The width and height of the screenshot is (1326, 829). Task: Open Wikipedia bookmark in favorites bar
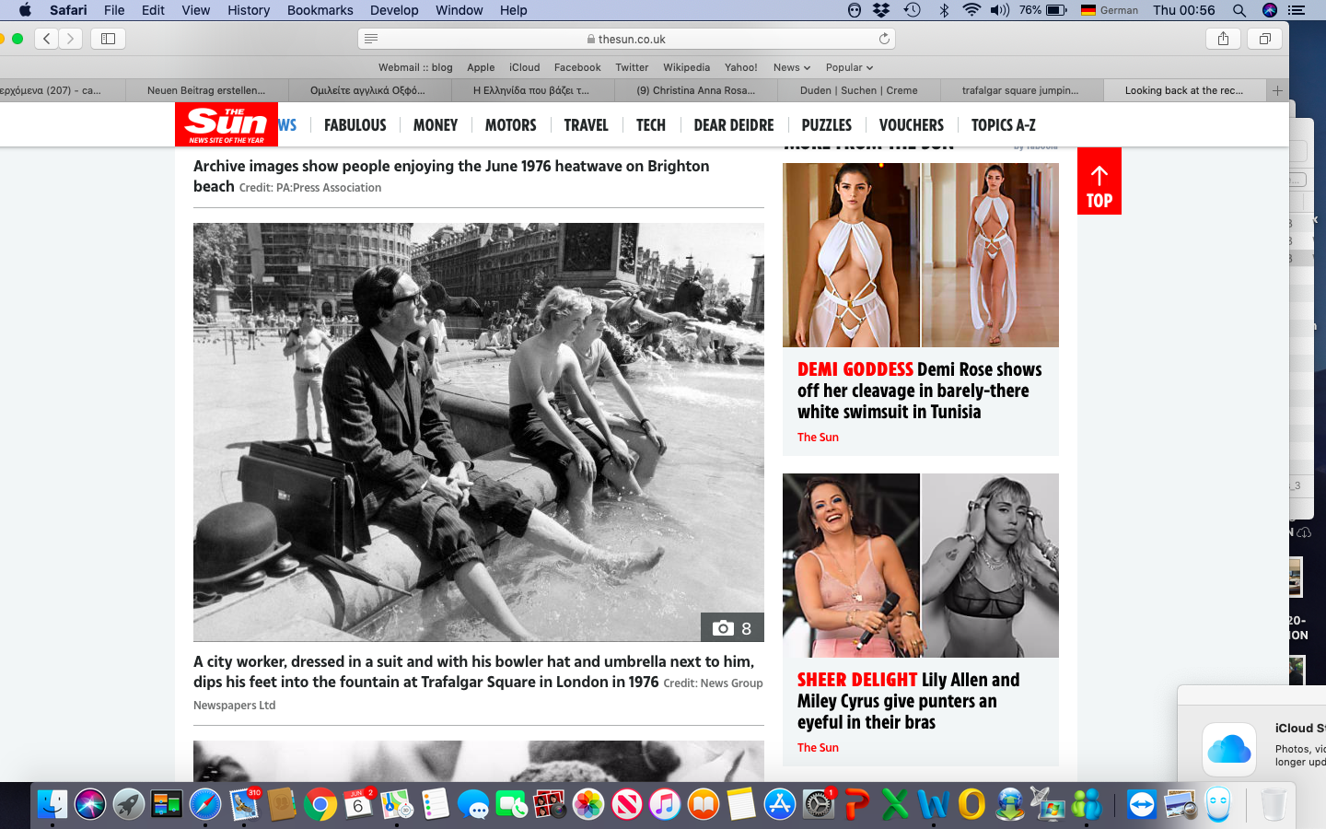[x=686, y=67]
